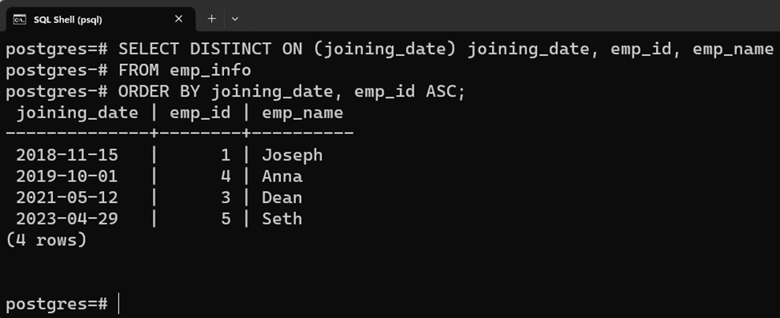The width and height of the screenshot is (780, 318).
Task: Click the emp_name column header
Action: 302,113
